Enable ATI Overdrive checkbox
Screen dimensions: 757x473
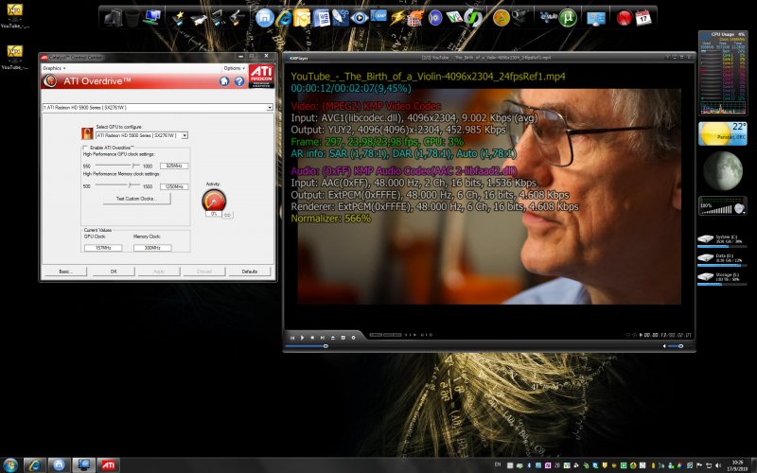[85, 148]
